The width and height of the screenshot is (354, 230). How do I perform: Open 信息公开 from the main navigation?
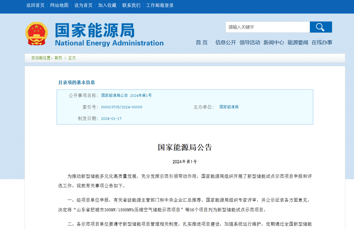pyautogui.click(x=225, y=42)
